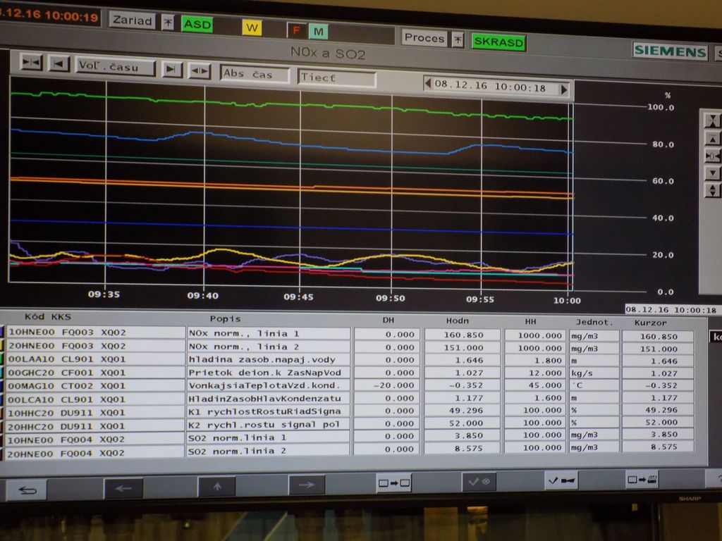Select the Abs čas mode
The width and height of the screenshot is (722, 541).
tap(254, 73)
